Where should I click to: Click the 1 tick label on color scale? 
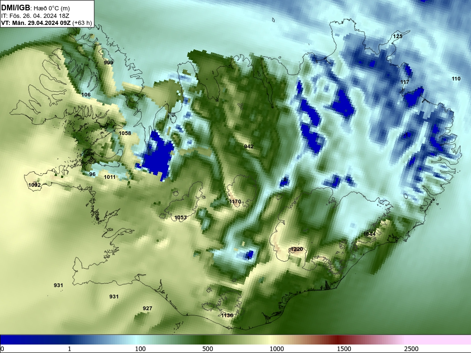pos(69,348)
